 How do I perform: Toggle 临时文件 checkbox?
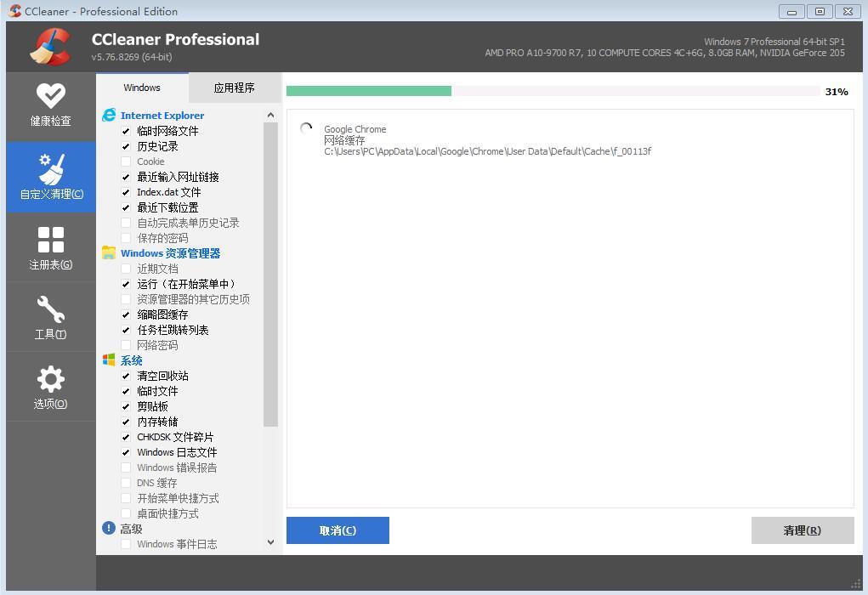point(126,391)
